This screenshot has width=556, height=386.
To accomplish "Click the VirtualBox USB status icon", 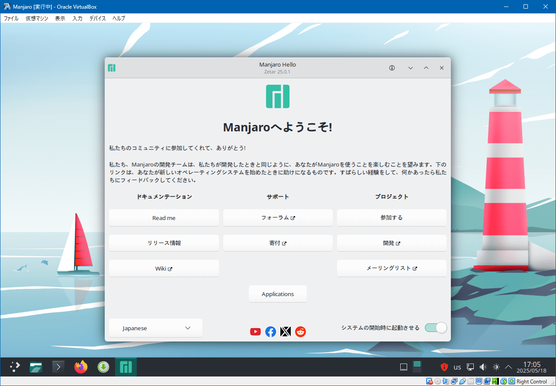I will [x=463, y=381].
